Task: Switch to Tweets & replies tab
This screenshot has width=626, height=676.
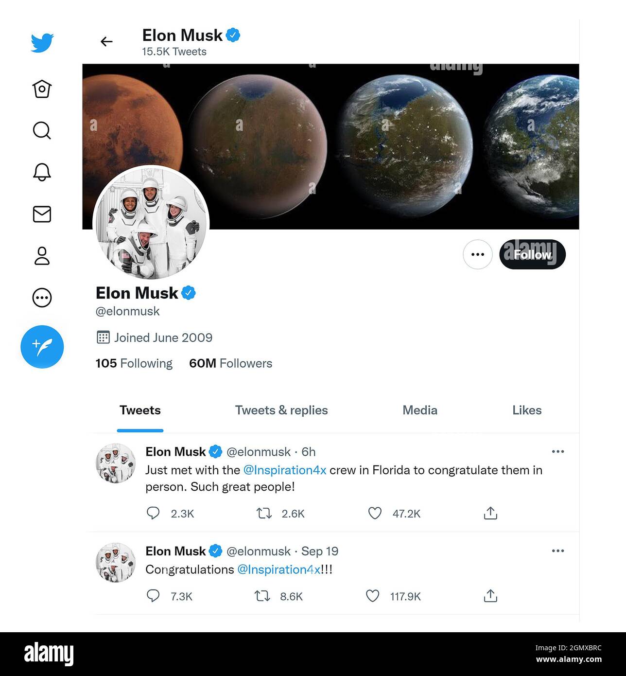Action: click(281, 410)
